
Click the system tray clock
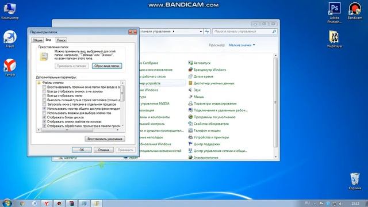[355, 204]
